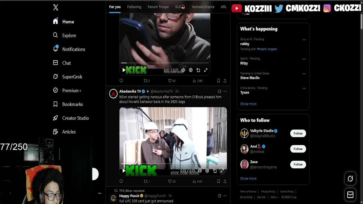Open settings gear of top video
Screen dimensions: 363x204
[191, 70]
